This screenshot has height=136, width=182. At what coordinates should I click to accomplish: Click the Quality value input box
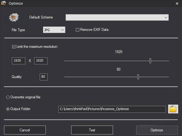[44, 77]
